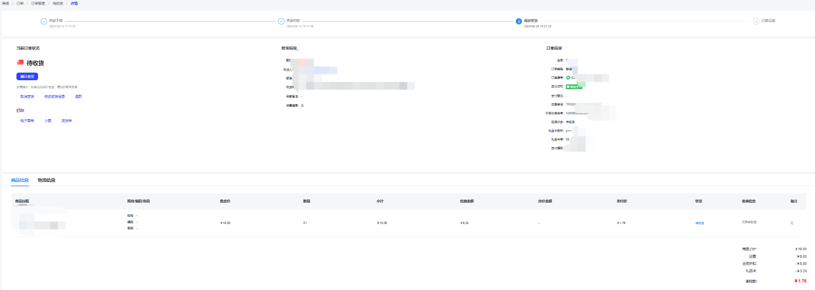Click the step 3 商家发货 circle icon
815x290 pixels.
519,21
